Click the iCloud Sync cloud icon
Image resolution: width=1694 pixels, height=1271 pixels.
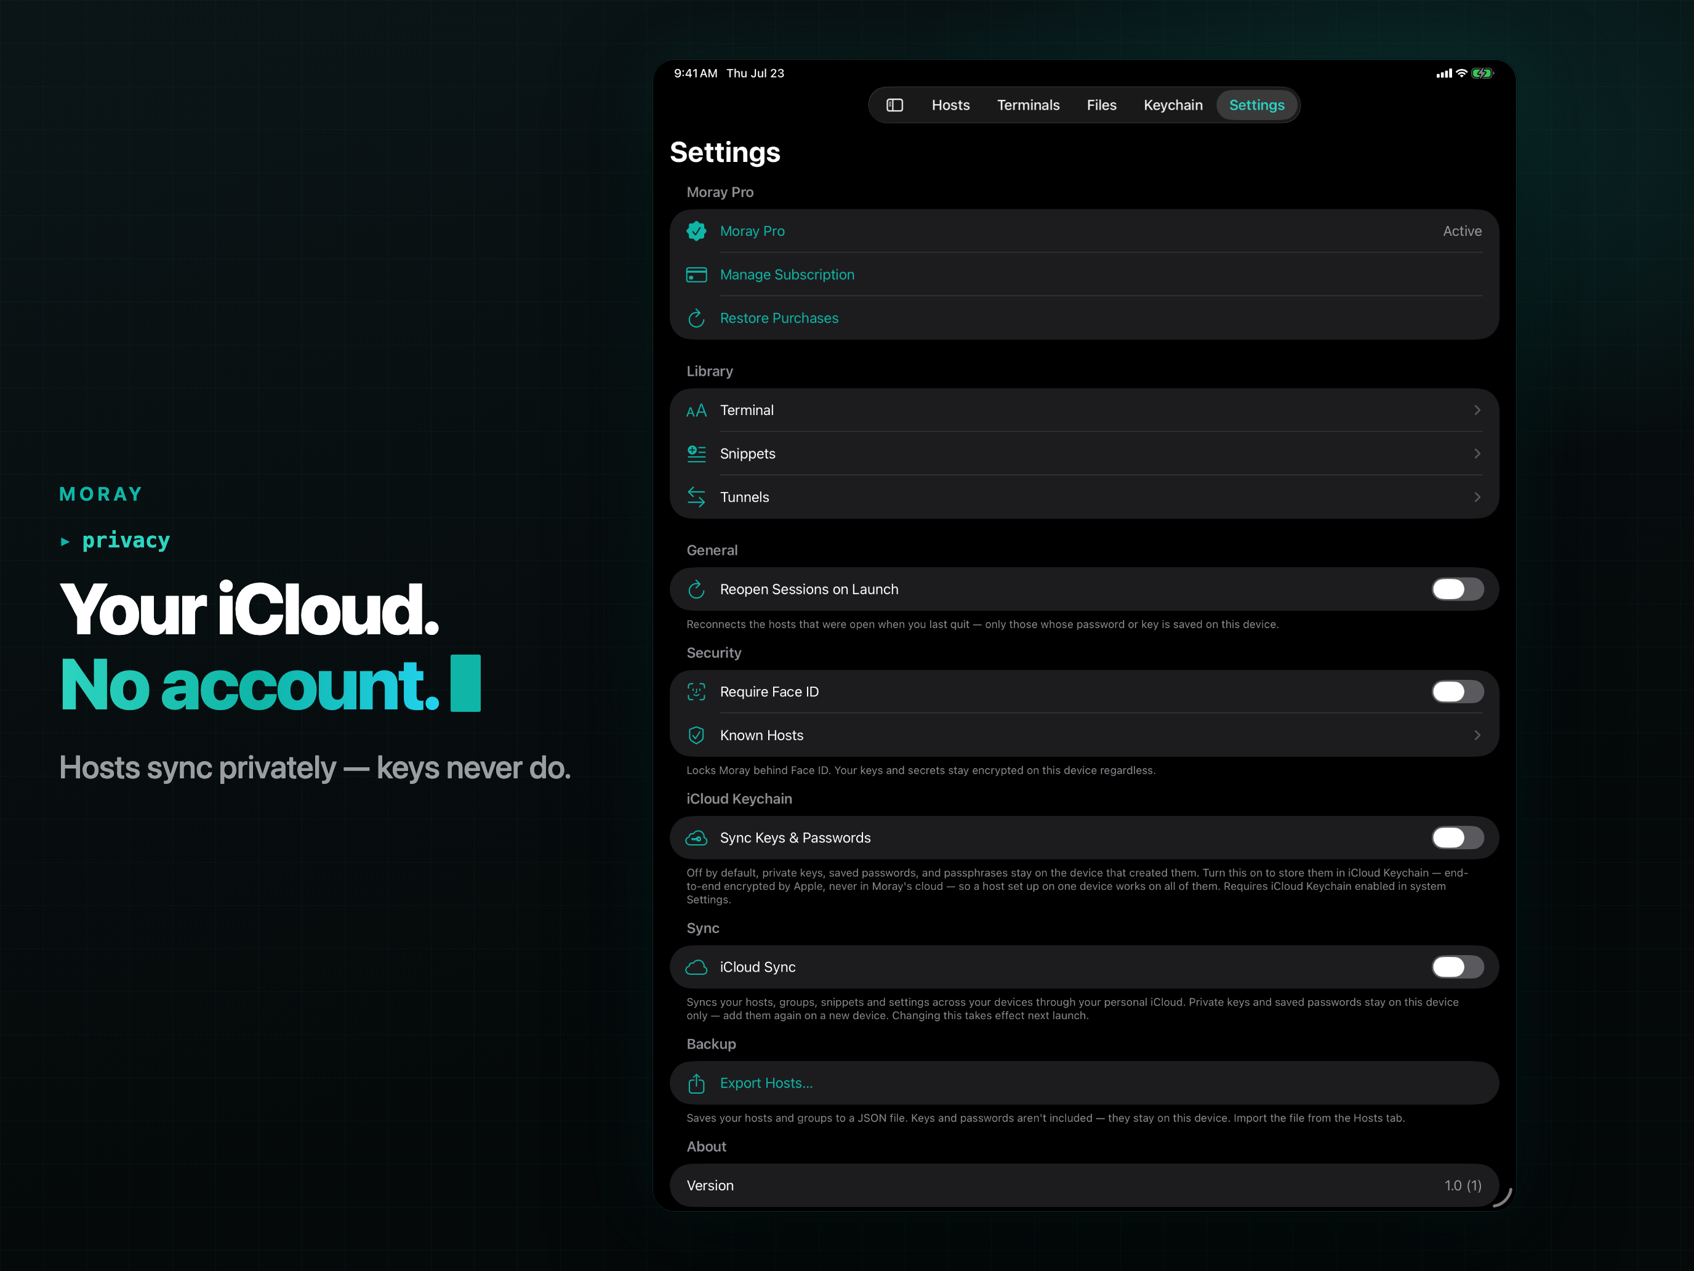(x=696, y=967)
